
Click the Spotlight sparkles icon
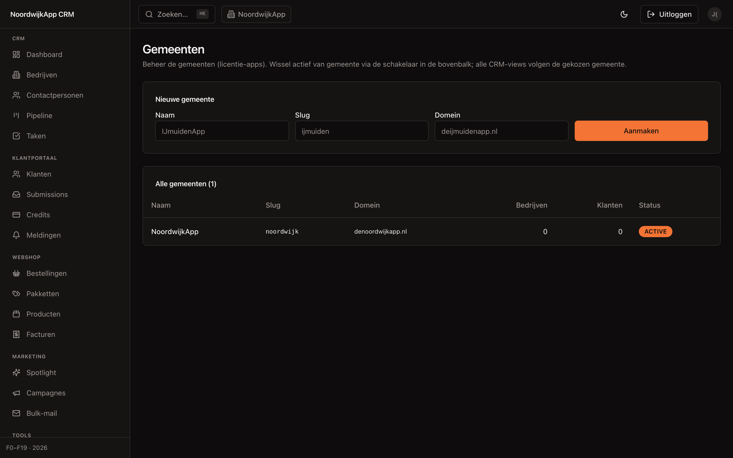pos(16,373)
